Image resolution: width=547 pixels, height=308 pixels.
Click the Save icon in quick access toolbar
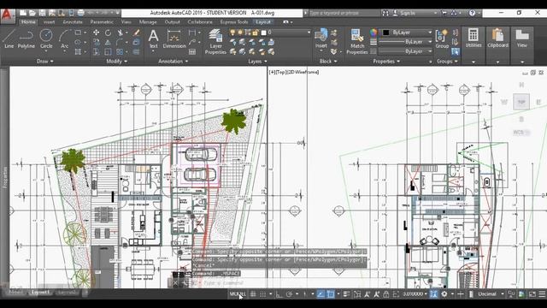(42, 13)
